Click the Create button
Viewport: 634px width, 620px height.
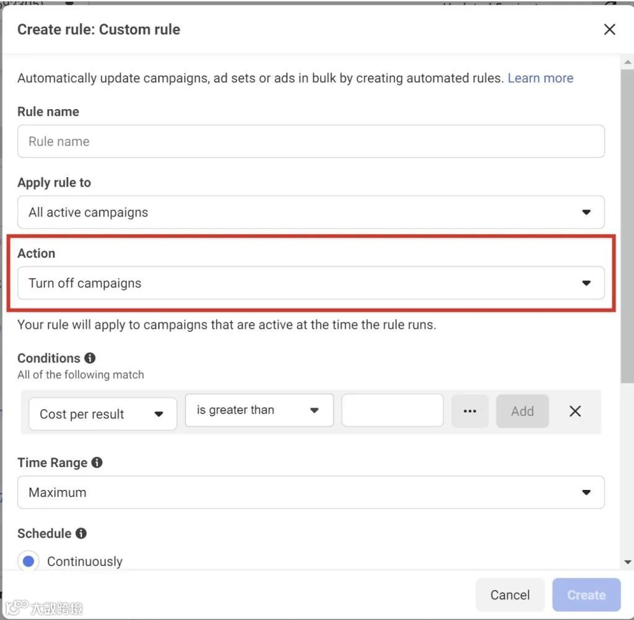click(x=586, y=595)
